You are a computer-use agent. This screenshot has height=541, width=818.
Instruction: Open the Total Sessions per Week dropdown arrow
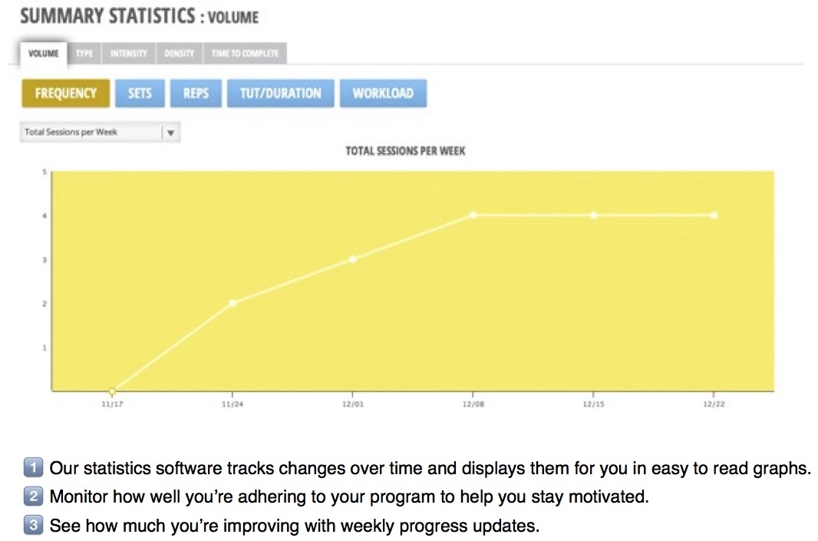point(170,133)
